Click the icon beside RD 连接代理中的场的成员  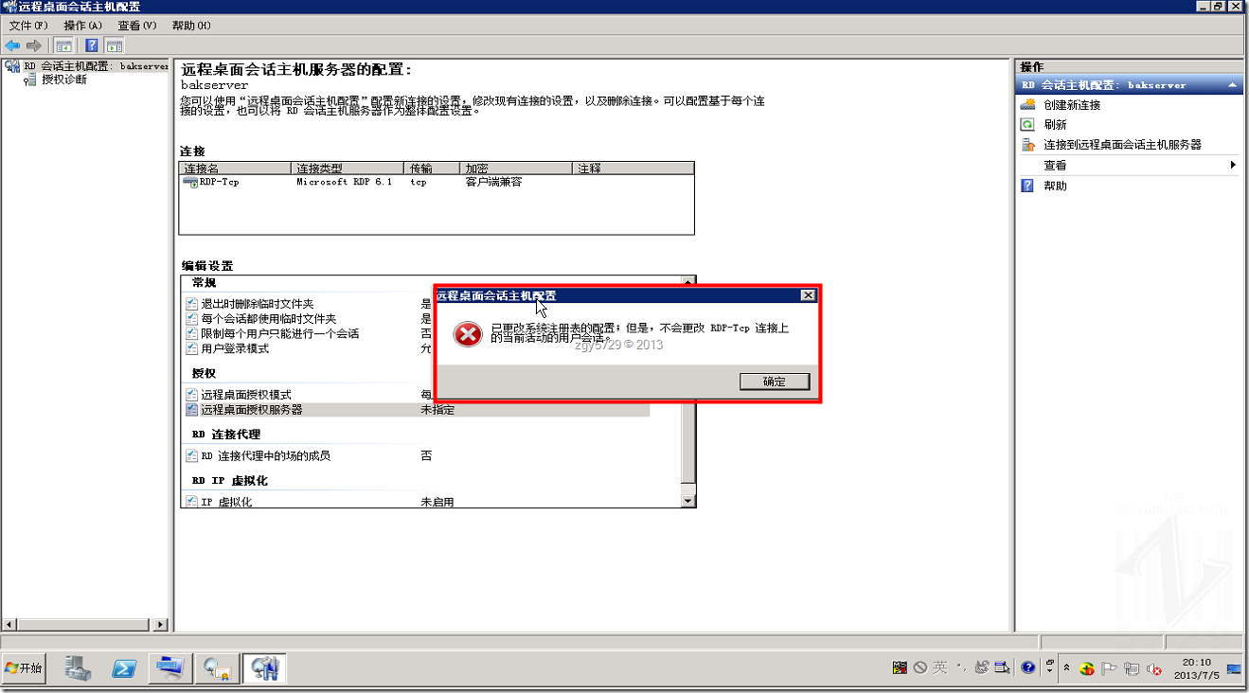pyautogui.click(x=192, y=456)
